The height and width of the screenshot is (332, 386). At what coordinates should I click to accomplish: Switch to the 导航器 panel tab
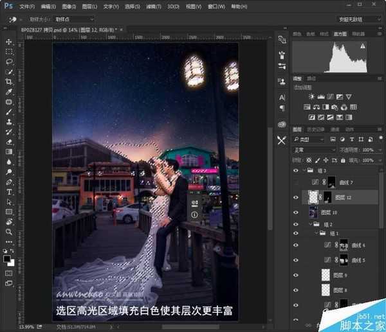(x=358, y=33)
